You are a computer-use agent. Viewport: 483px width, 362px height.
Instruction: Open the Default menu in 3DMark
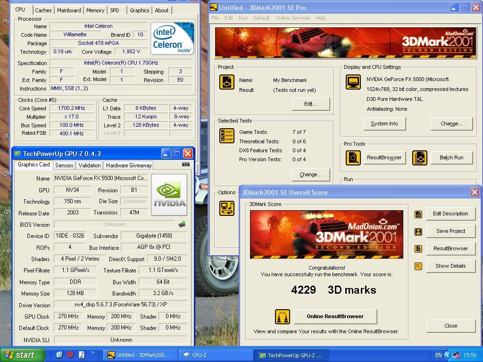tap(261, 18)
